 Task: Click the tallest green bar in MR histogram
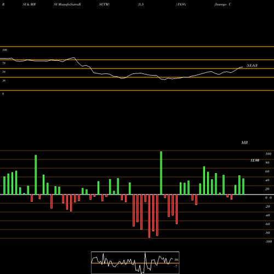pyautogui.click(x=161, y=173)
